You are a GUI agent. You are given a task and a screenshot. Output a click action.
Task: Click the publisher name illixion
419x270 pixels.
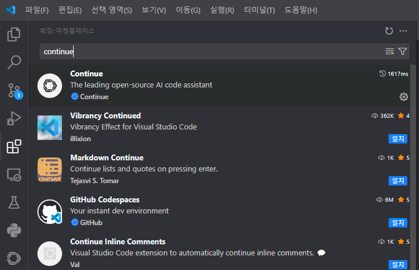[x=80, y=139]
